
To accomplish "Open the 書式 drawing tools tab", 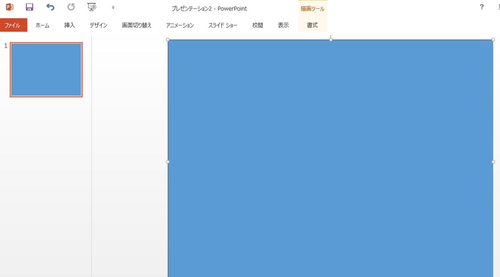I will pyautogui.click(x=312, y=25).
